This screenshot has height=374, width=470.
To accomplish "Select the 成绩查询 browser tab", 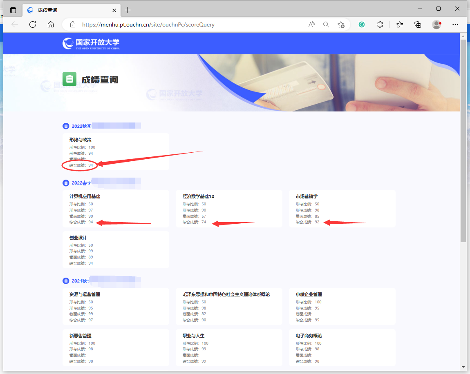I will tap(65, 10).
